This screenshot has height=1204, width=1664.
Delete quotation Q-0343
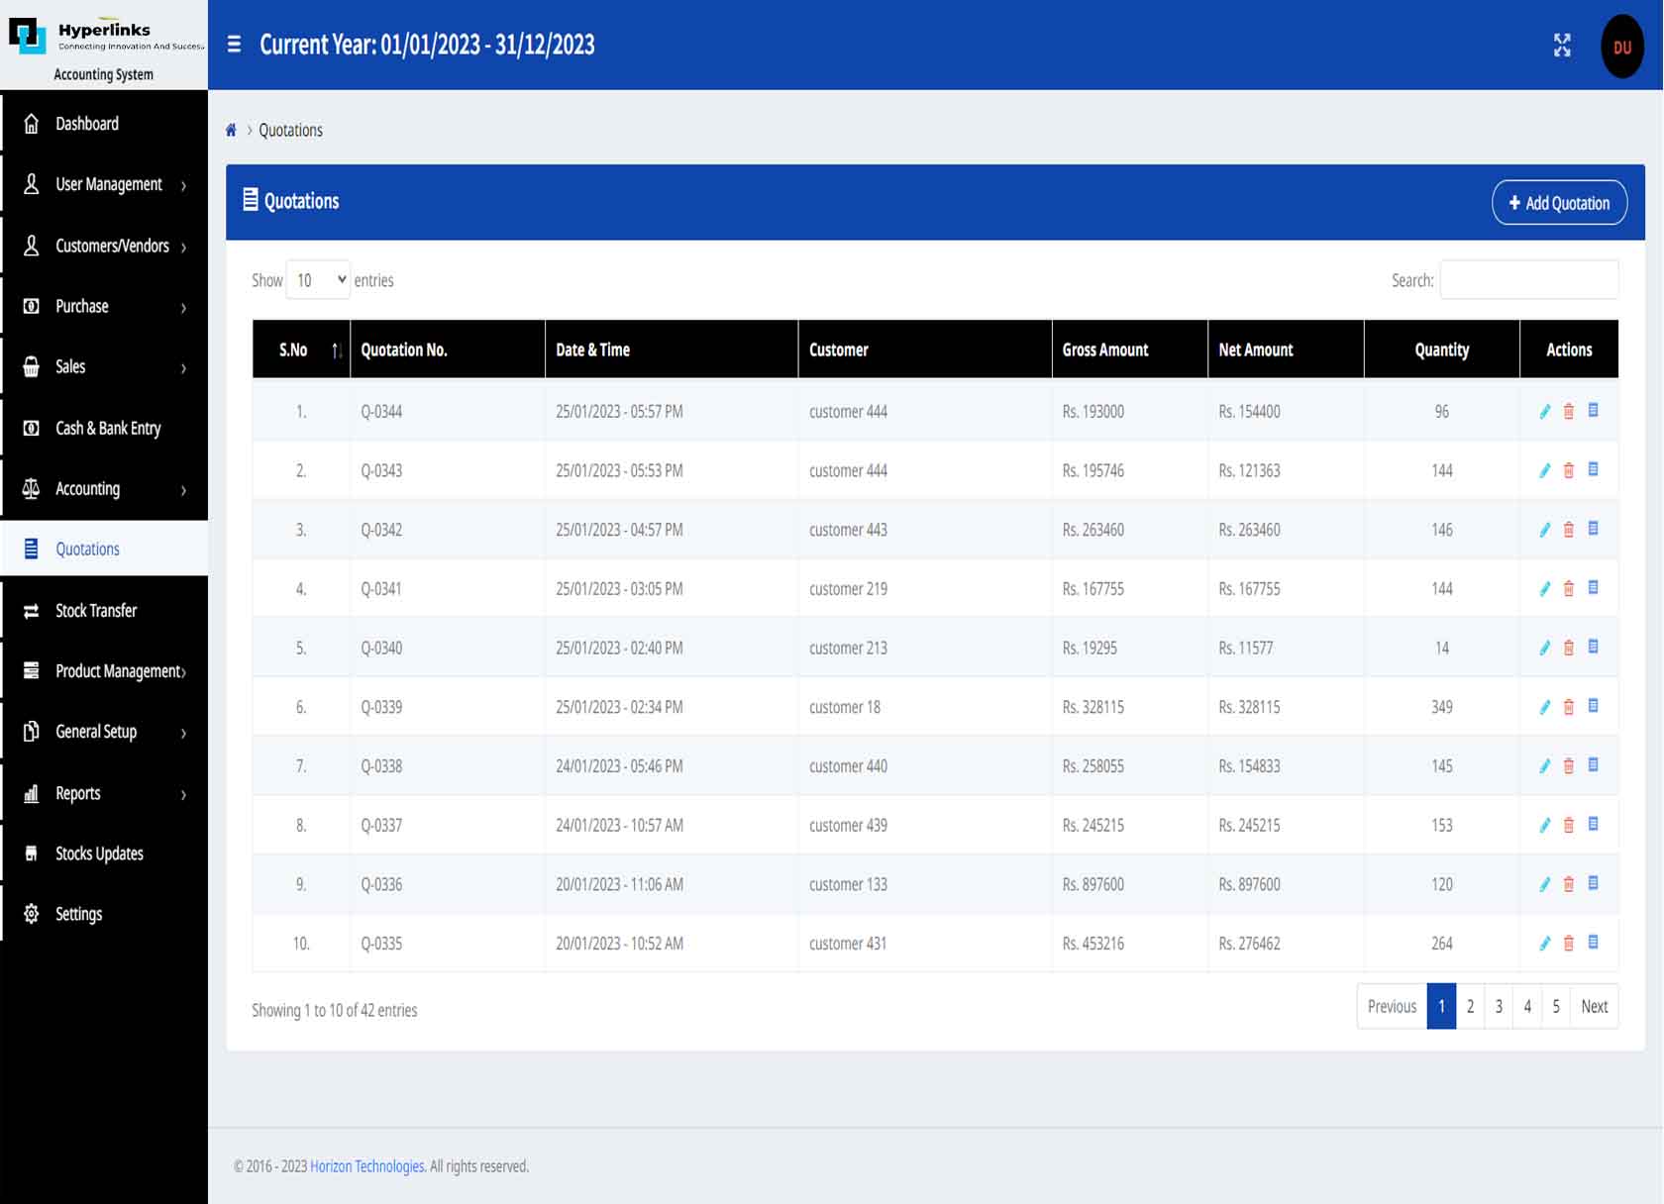coord(1569,470)
